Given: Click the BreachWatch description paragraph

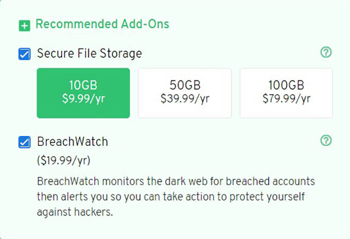Looking at the screenshot, I should pos(176,197).
